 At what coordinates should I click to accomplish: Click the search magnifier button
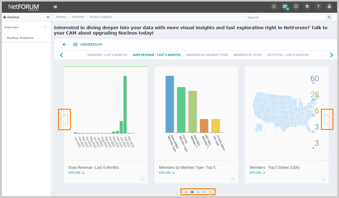(x=329, y=17)
